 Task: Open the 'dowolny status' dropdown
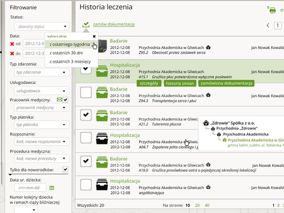coord(41,27)
